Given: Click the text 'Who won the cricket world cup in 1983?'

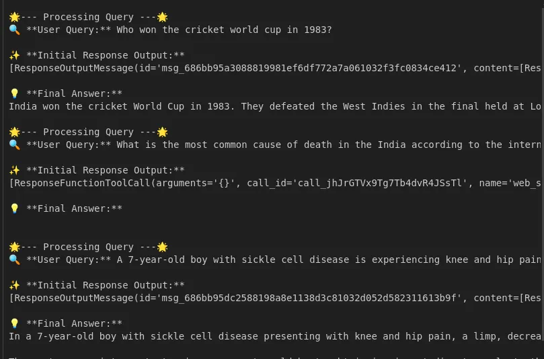Looking at the screenshot, I should point(224,30).
